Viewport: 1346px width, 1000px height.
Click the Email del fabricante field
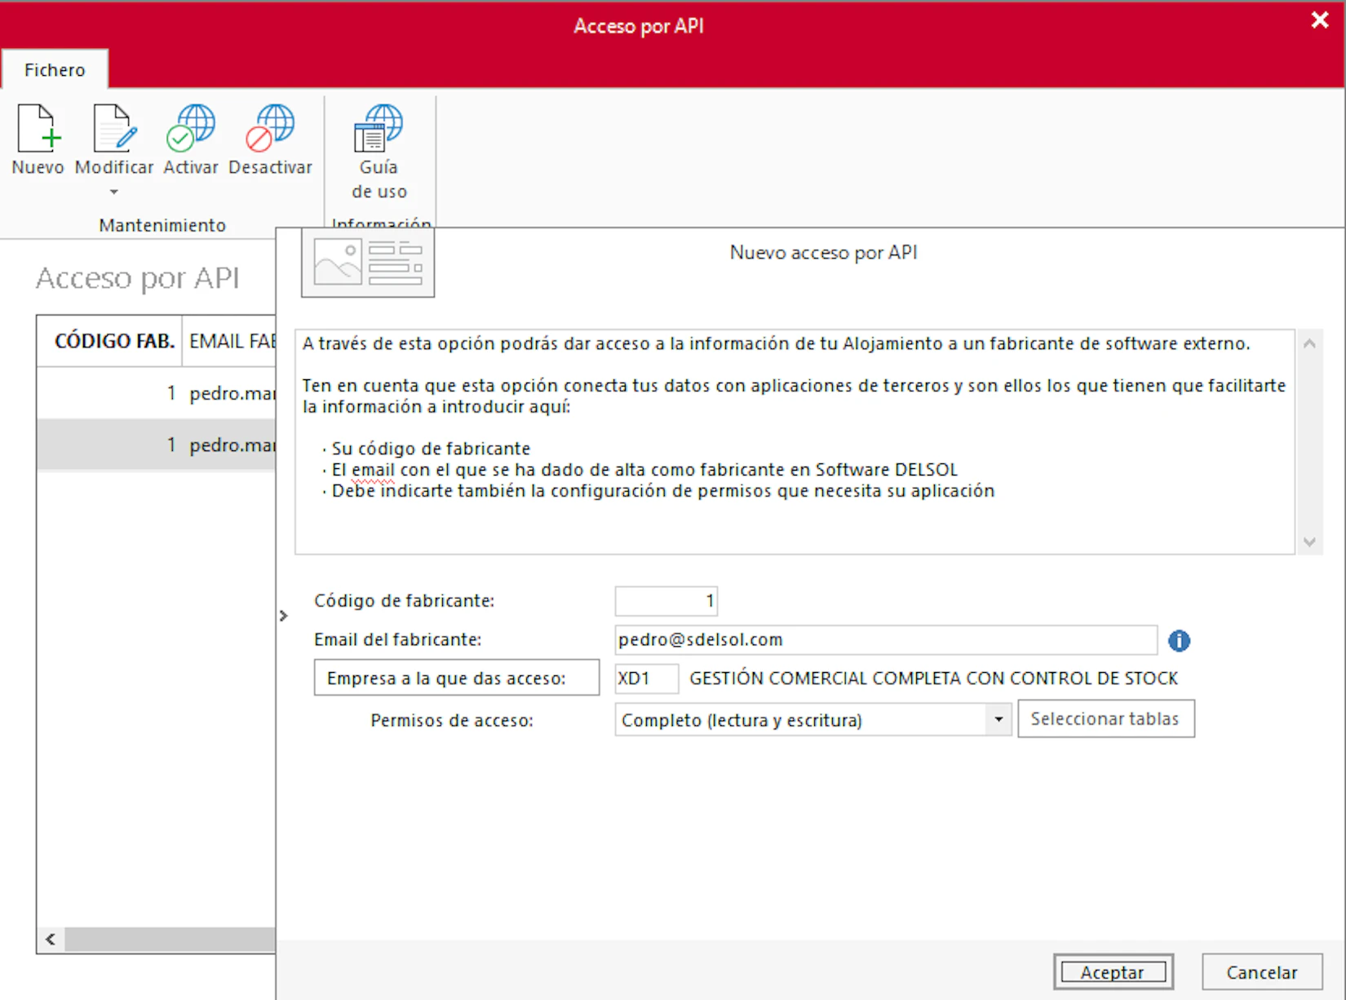[885, 640]
